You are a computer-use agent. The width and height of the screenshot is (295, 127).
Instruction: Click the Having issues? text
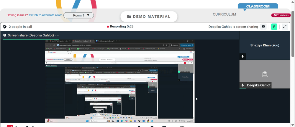17,15
